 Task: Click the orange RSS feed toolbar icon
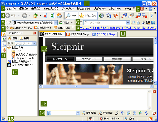coord(115,16)
